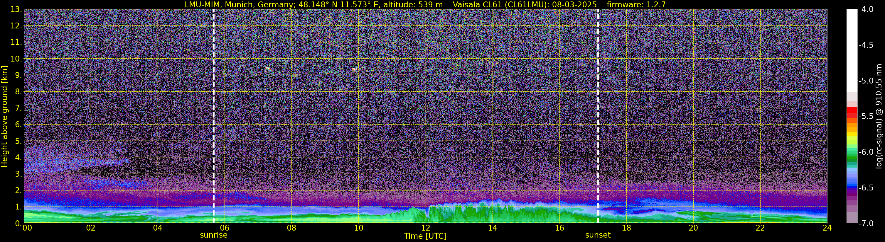Click the '12' time axis tick label
This screenshot has height=242, width=885.
425,228
